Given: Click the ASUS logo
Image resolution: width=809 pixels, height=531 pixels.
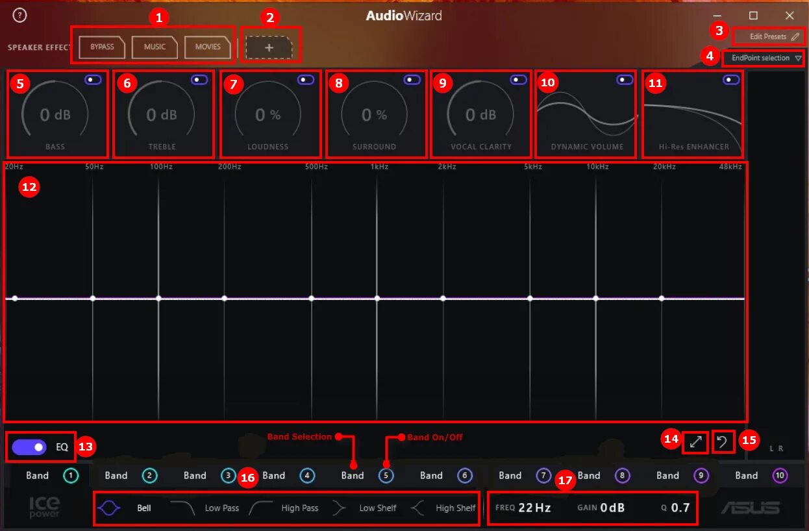Looking at the screenshot, I should (x=750, y=508).
